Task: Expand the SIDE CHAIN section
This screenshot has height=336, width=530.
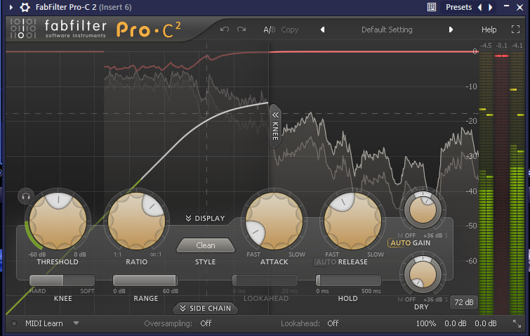Action: click(206, 309)
